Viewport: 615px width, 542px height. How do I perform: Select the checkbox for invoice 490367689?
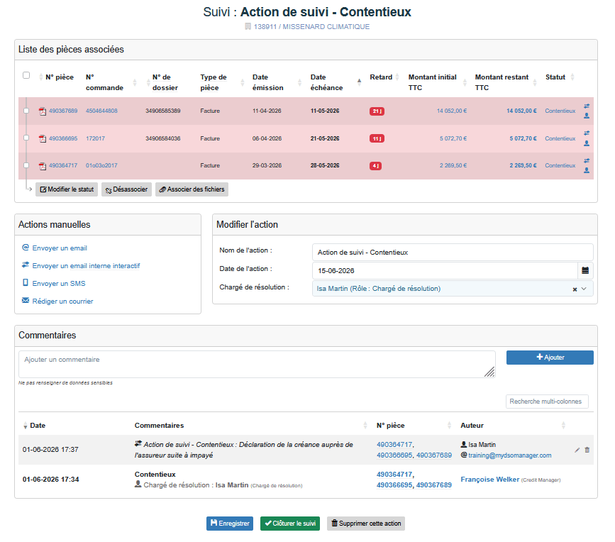[x=26, y=111]
